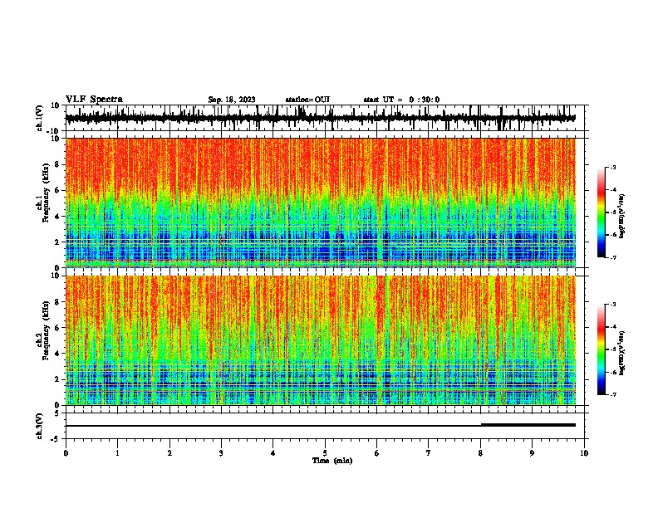The height and width of the screenshot is (508, 658).
Task: Click the "ch.1 Frequency (kHz)" axis label
Action: point(43,193)
